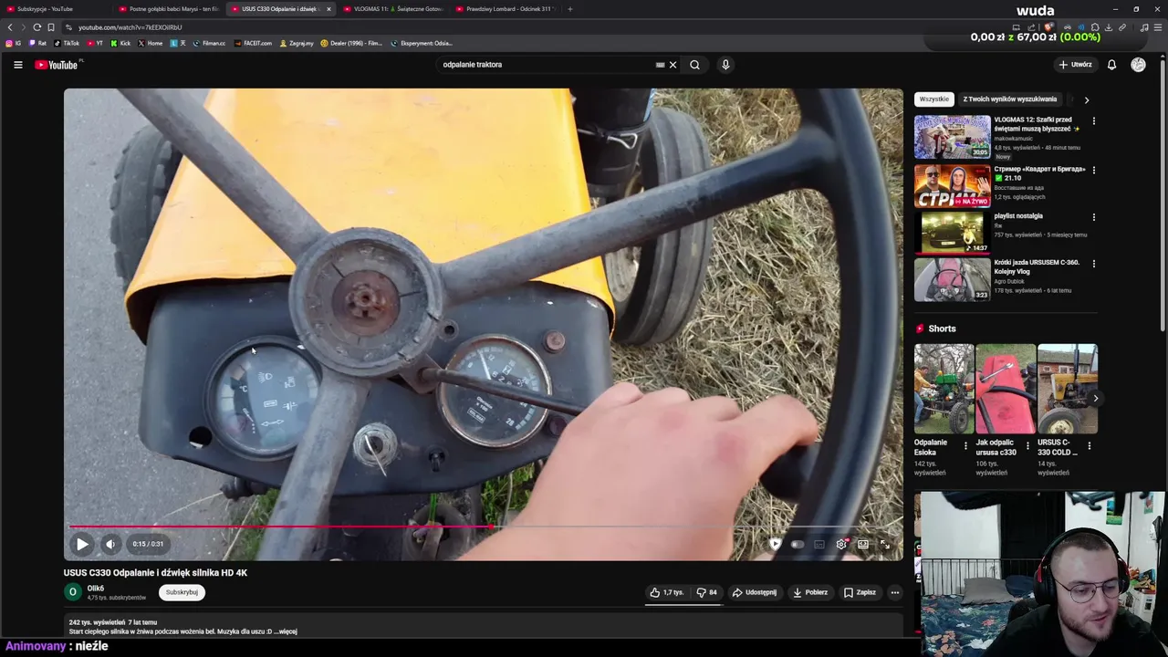Open playlist nostalgia video title
Screen dimensions: 1168x657
click(1018, 216)
